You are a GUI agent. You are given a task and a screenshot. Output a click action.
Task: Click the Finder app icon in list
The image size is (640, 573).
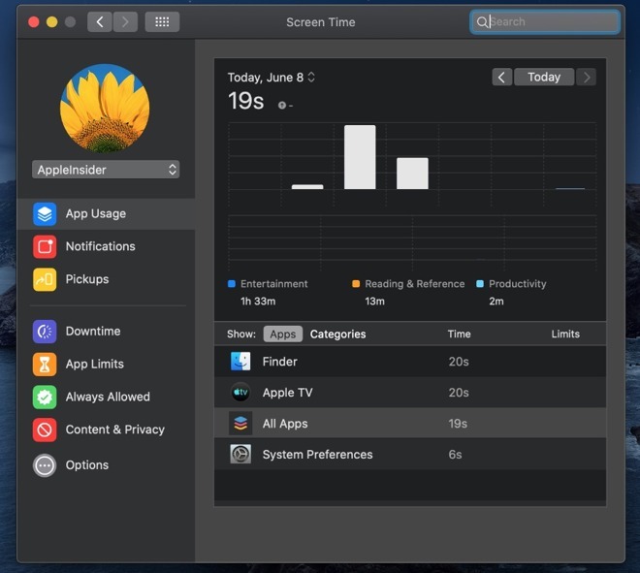(240, 362)
